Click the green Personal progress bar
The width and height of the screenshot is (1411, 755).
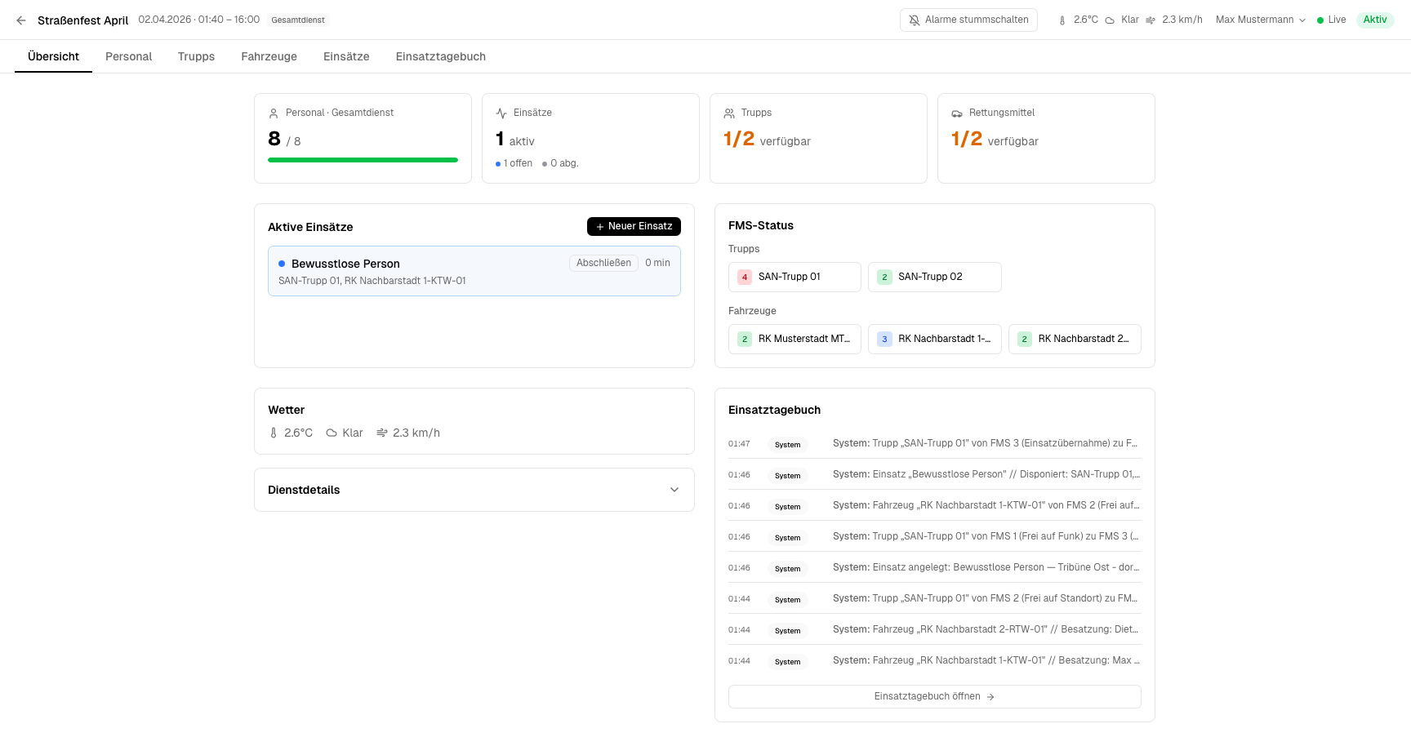(363, 160)
